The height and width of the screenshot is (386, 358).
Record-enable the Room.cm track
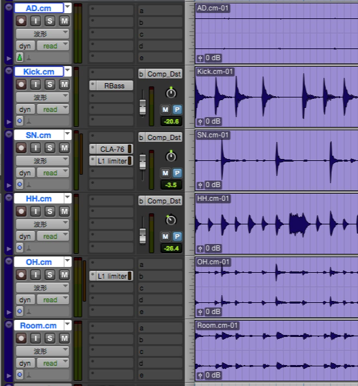pyautogui.click(x=21, y=338)
